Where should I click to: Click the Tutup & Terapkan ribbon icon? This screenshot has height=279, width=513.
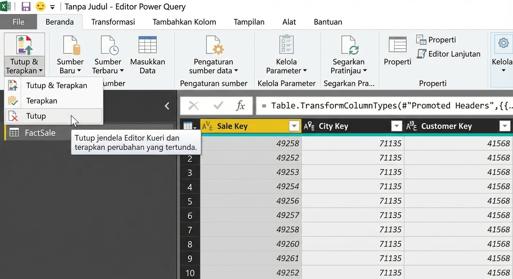coord(24,45)
